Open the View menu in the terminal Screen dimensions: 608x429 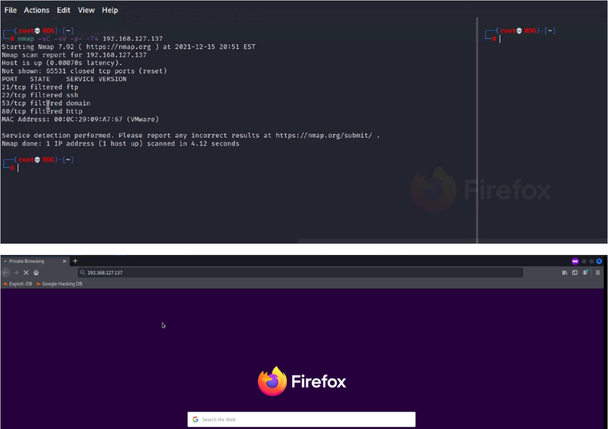tap(86, 10)
